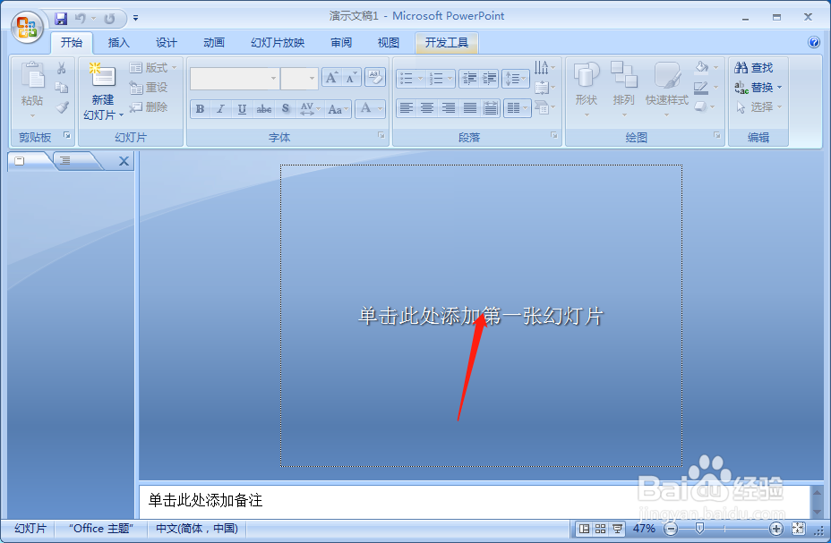
Task: Toggle bold formatting
Action: [200, 109]
